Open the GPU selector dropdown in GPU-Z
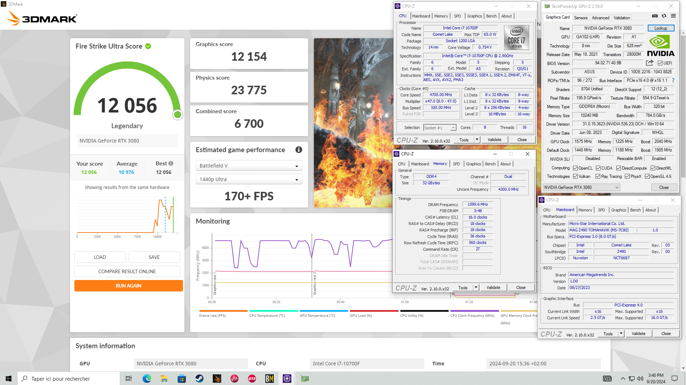Screen dimensions: 686x385 tap(581, 187)
